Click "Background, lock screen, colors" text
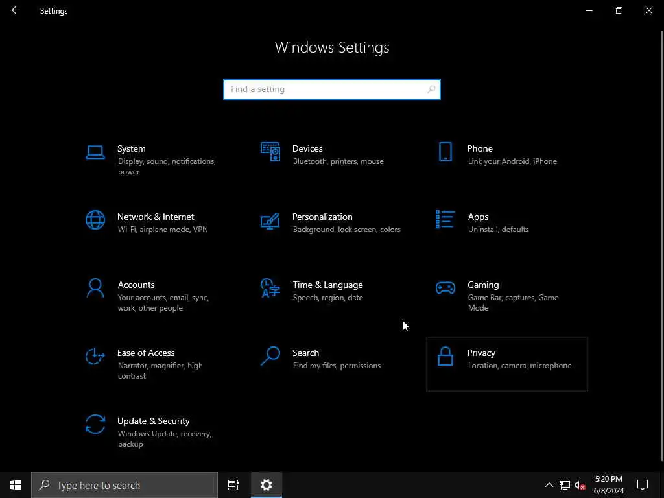This screenshot has height=498, width=664. pos(346,230)
